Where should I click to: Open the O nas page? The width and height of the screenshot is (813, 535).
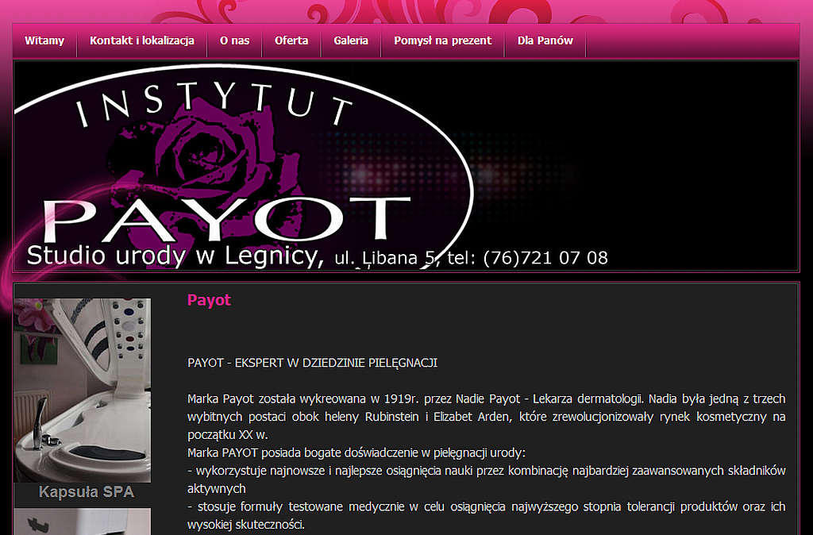234,40
